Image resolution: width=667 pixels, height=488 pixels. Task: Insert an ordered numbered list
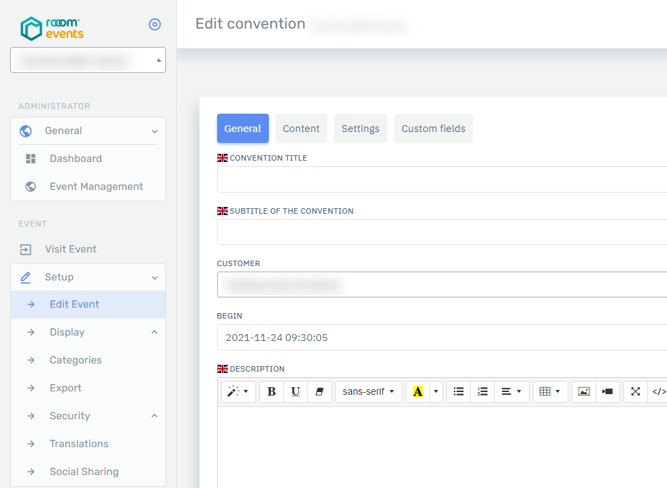pos(483,391)
